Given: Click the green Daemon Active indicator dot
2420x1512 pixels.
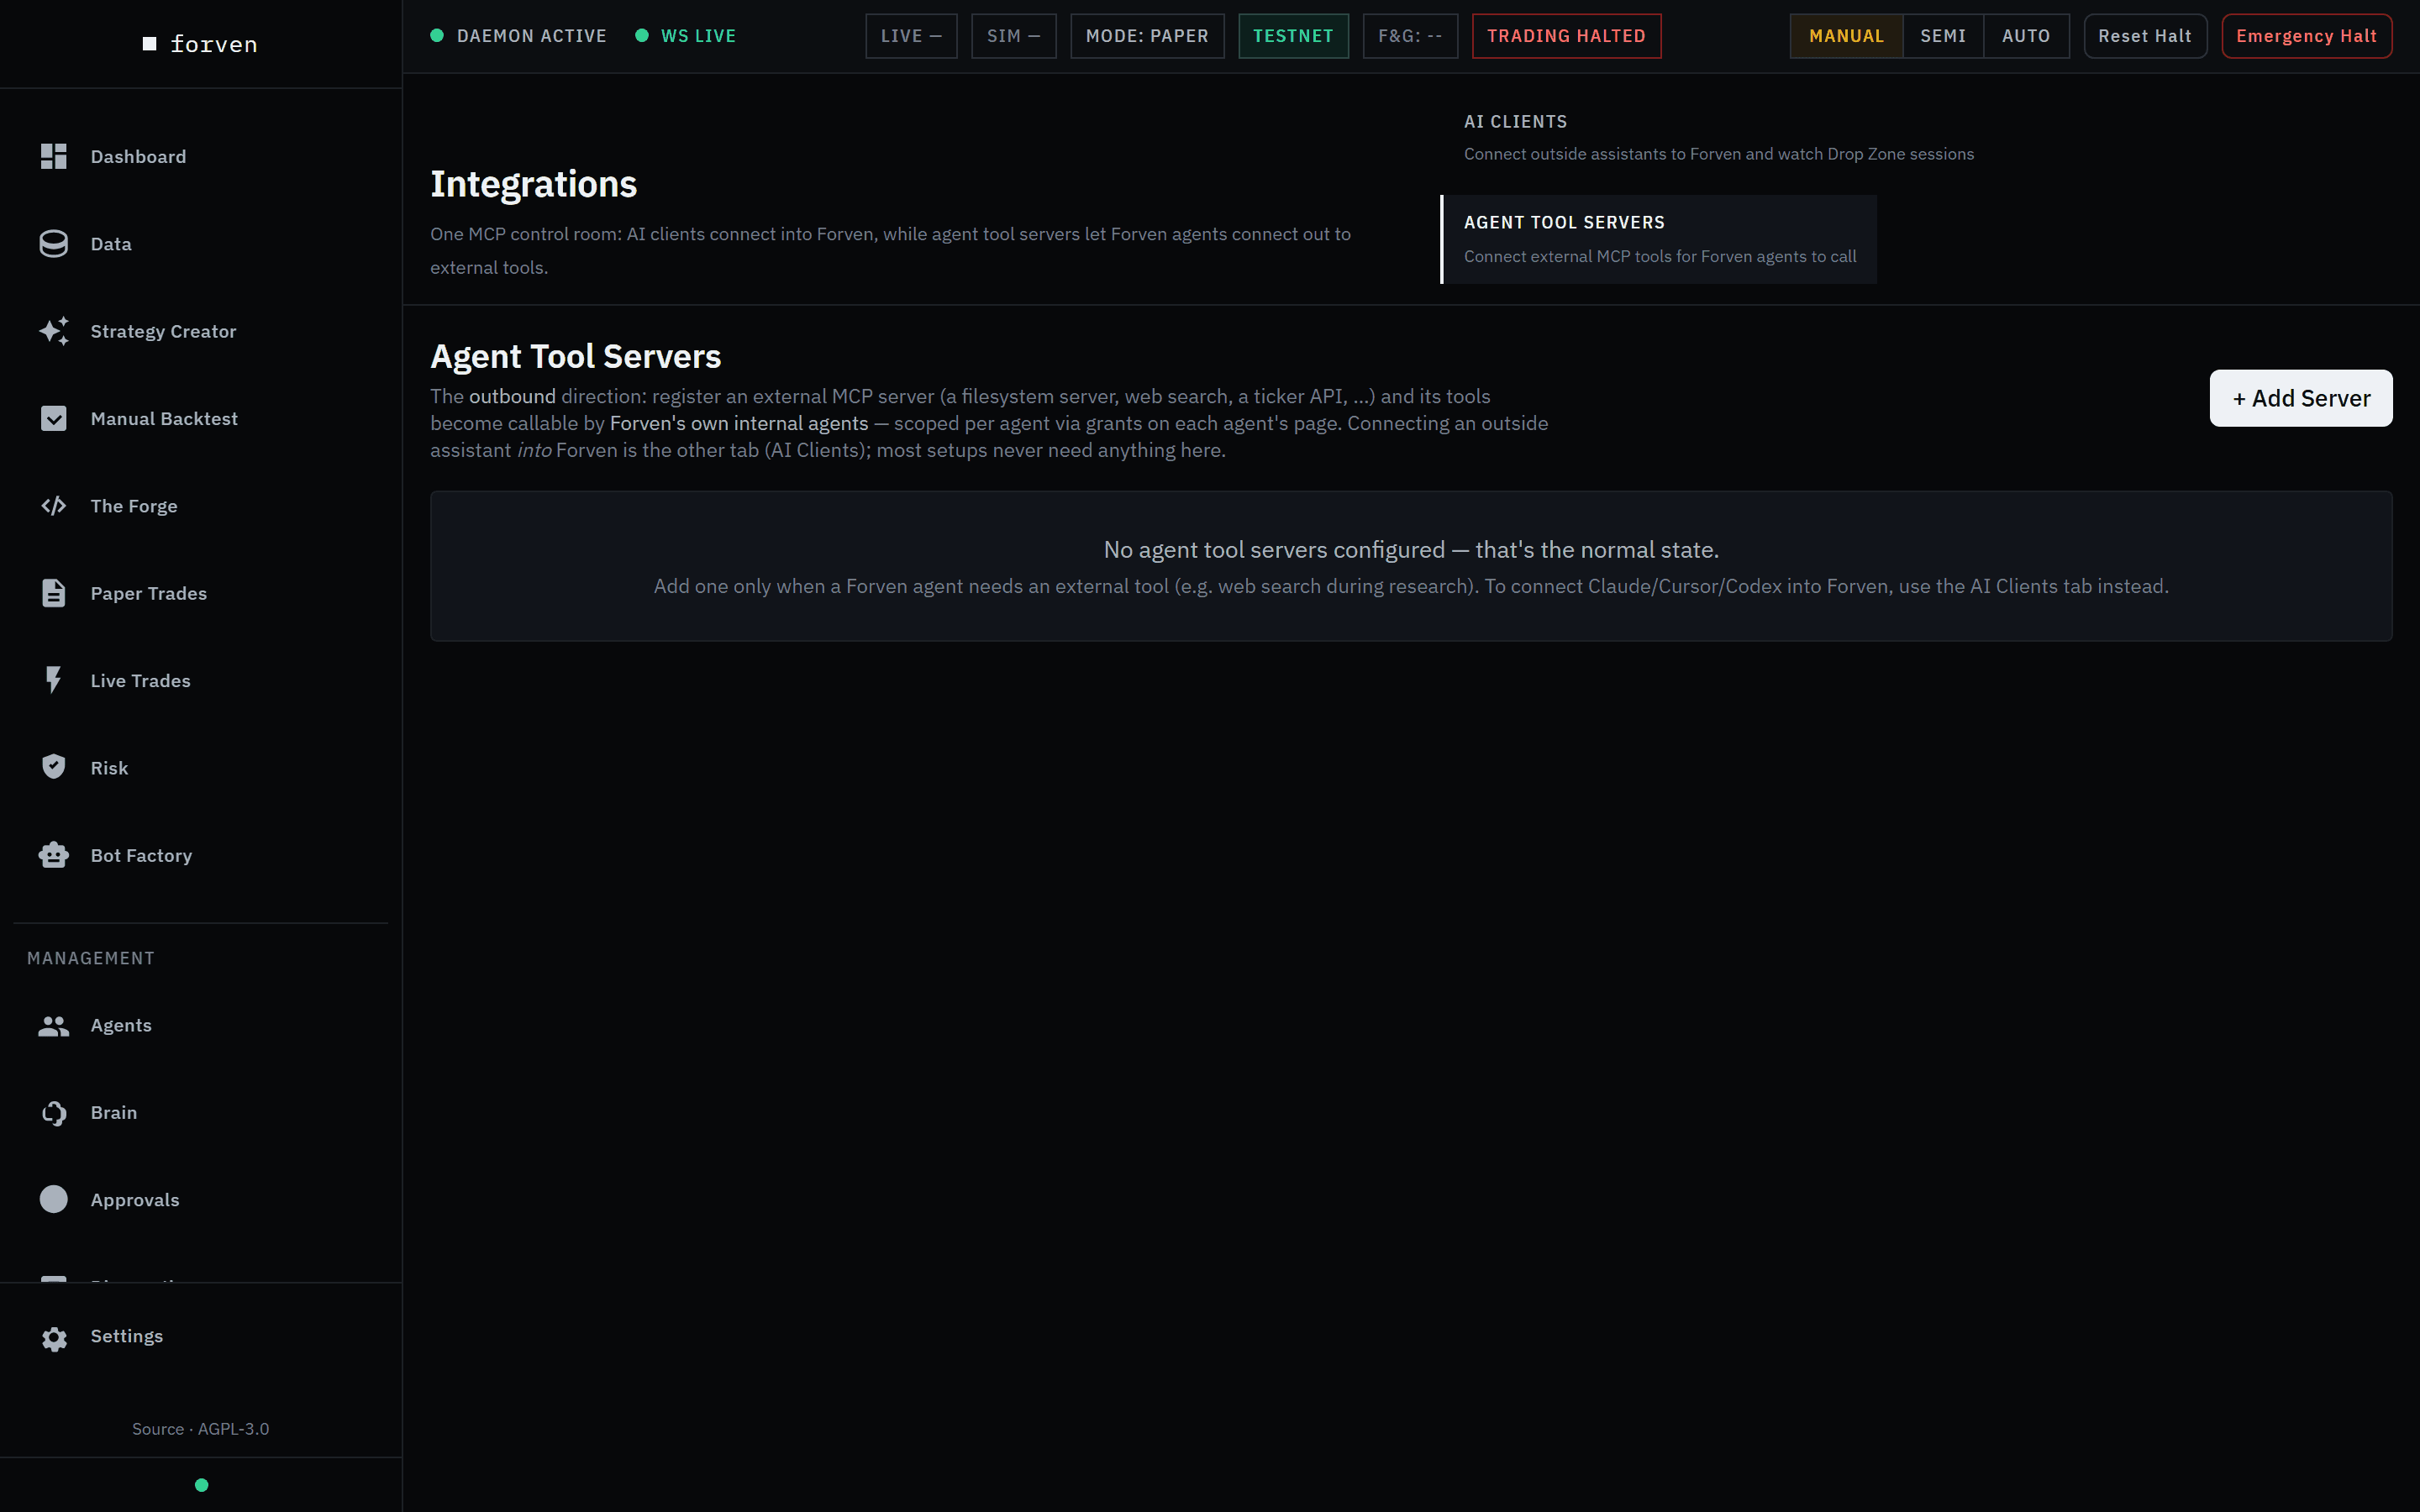Looking at the screenshot, I should click(437, 36).
